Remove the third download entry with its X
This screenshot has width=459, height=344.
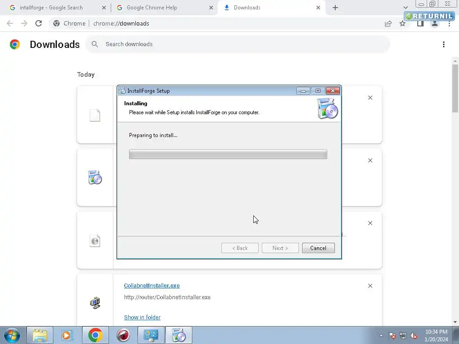pyautogui.click(x=370, y=223)
